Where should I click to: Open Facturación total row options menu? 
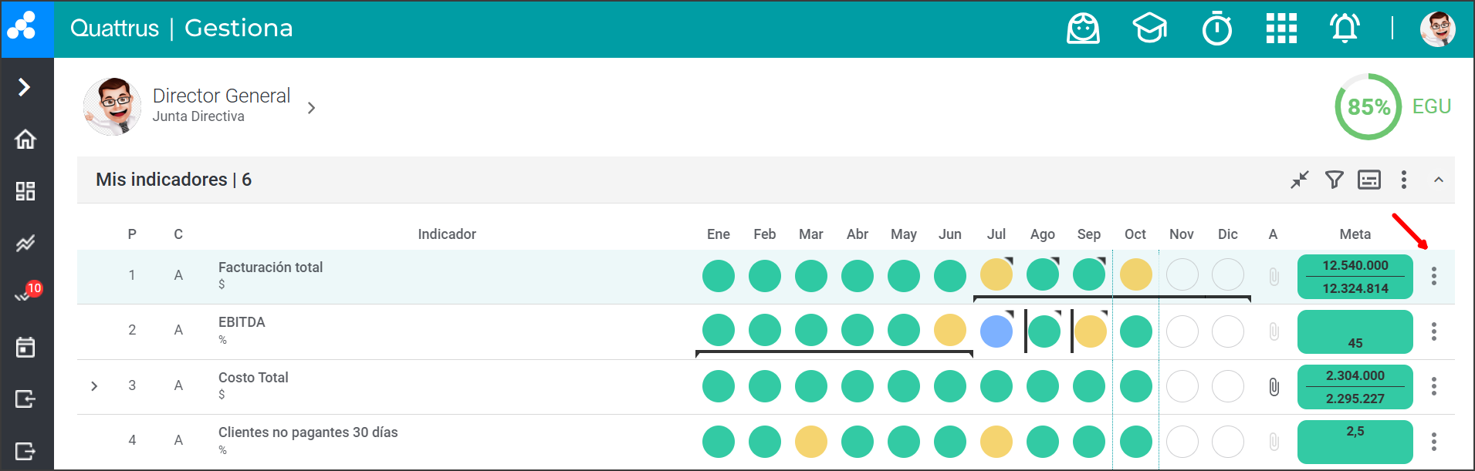click(1433, 276)
